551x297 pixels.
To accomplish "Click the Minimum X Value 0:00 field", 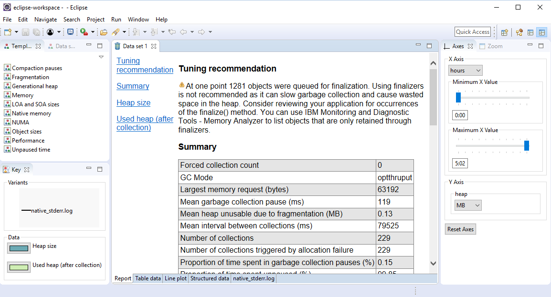I will tap(460, 115).
